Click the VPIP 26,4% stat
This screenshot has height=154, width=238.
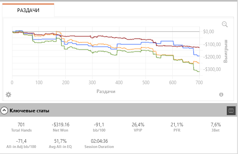(x=138, y=127)
